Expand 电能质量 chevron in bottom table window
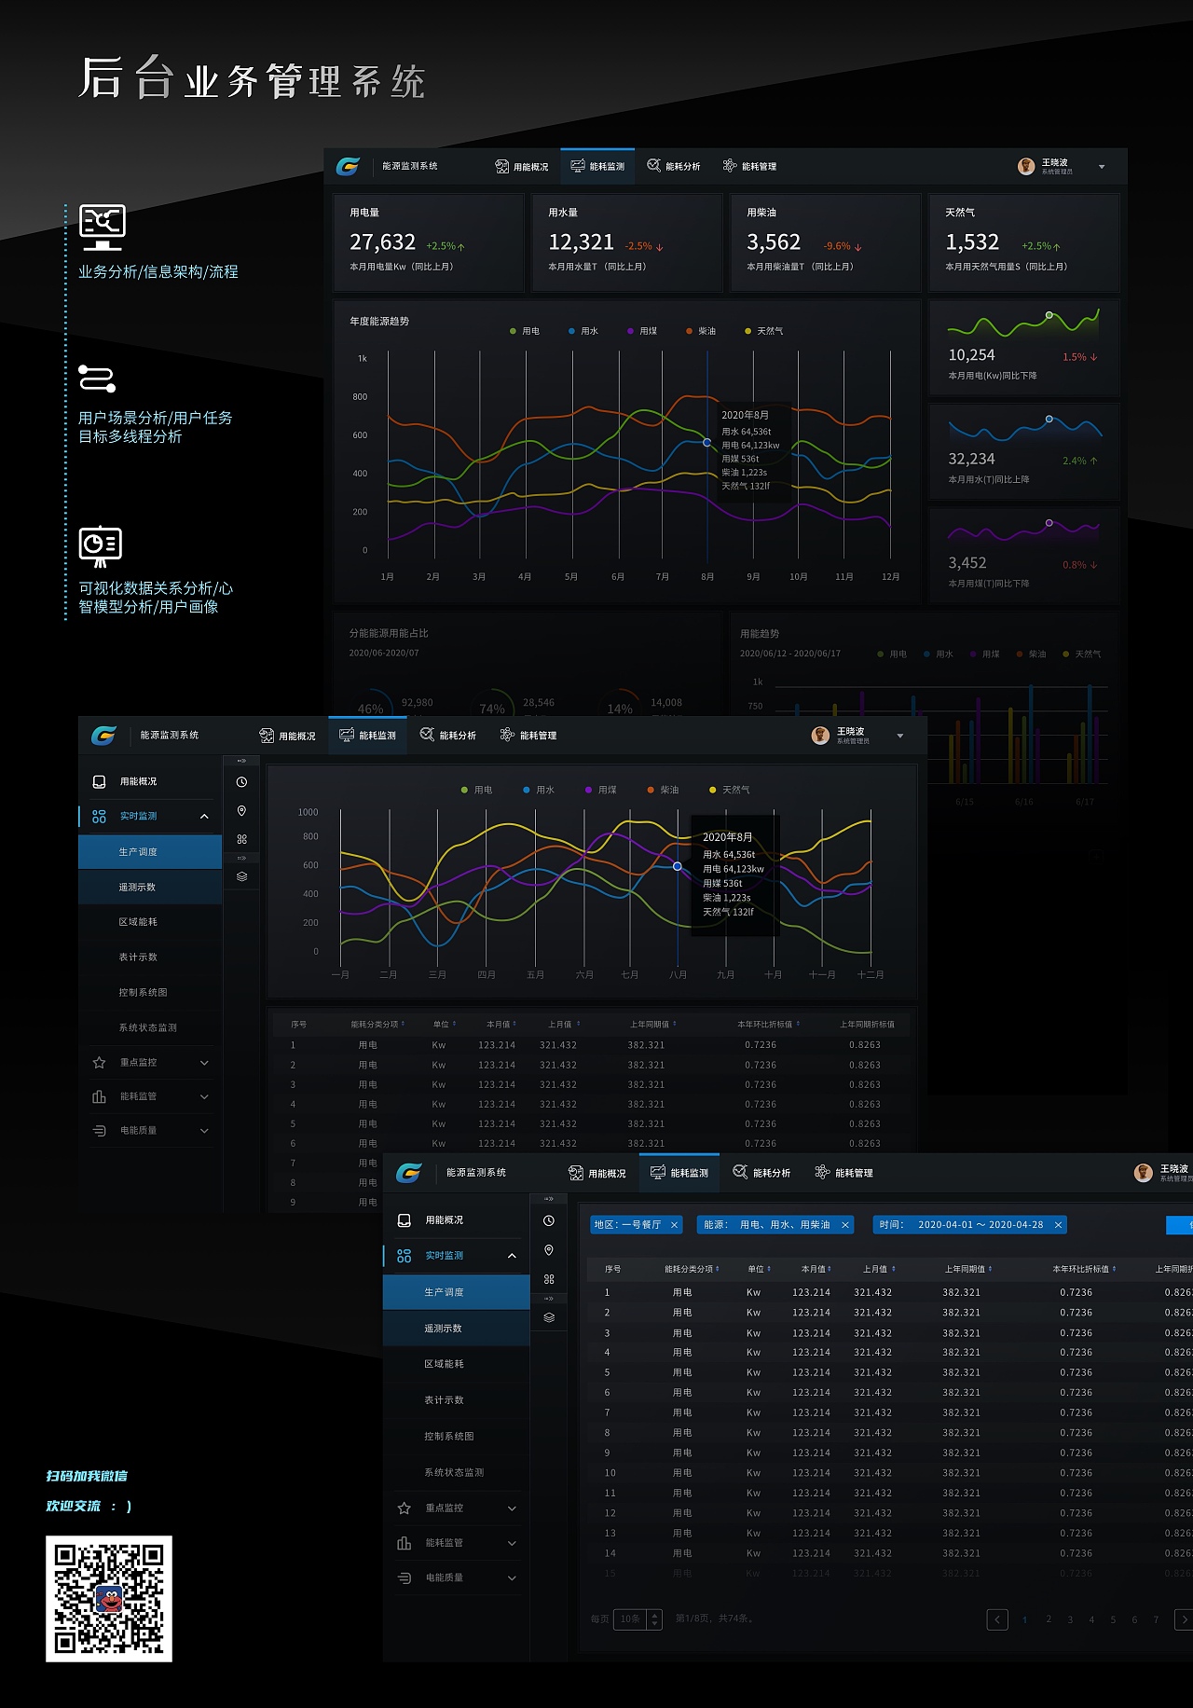 512,1578
